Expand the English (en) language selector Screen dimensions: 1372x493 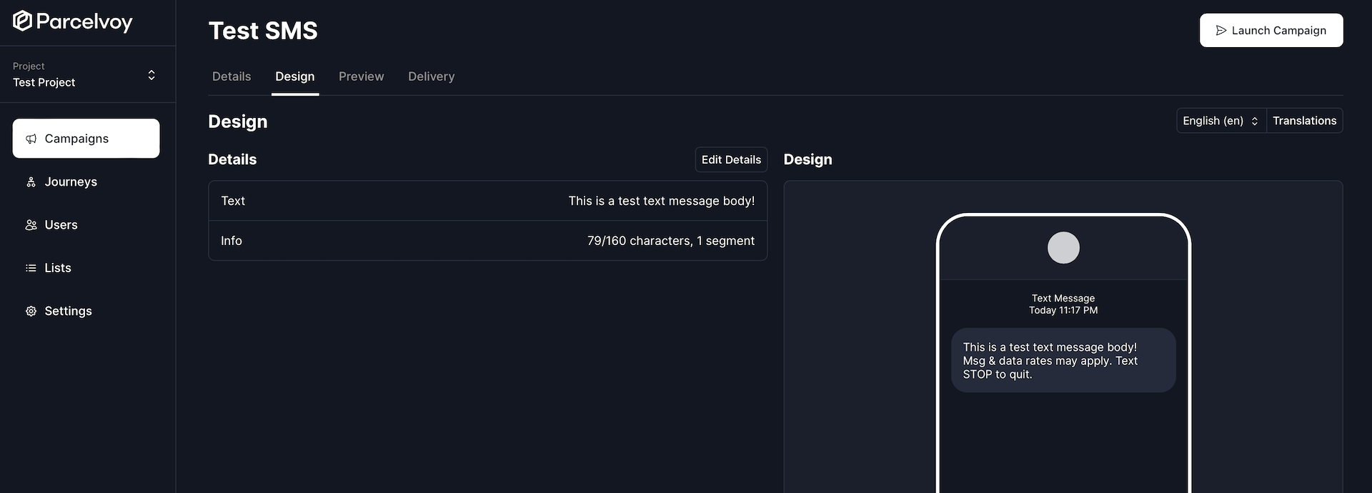pyautogui.click(x=1221, y=121)
